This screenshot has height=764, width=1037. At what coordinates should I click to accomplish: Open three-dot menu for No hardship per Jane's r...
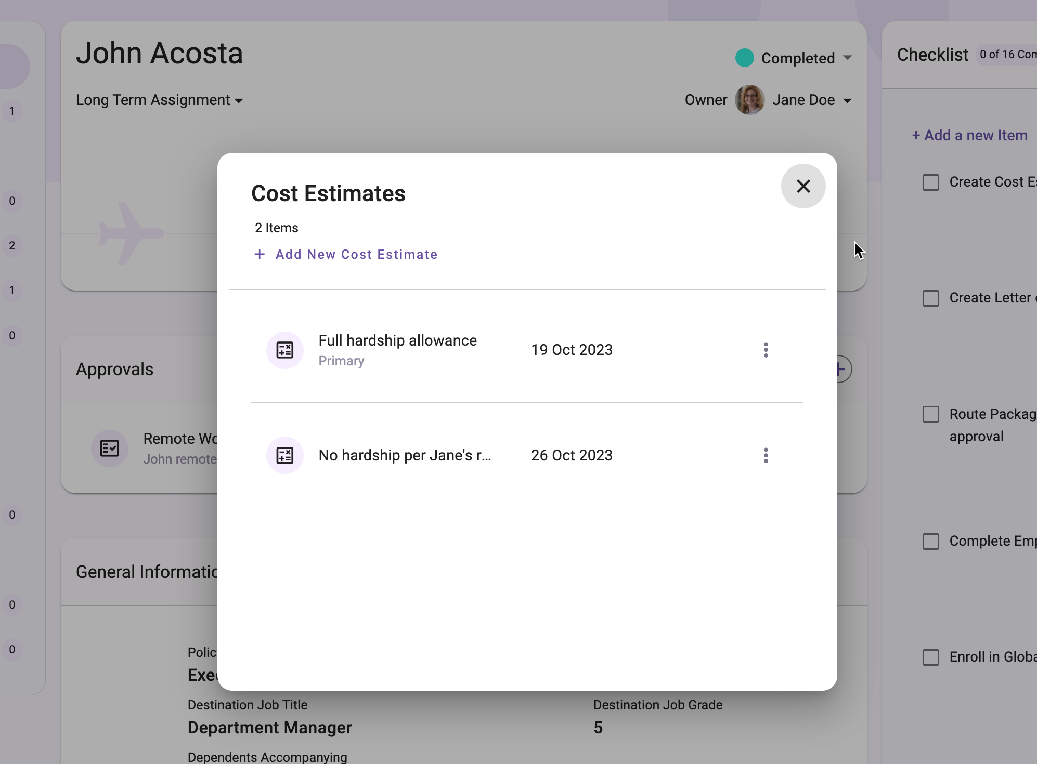coord(766,454)
